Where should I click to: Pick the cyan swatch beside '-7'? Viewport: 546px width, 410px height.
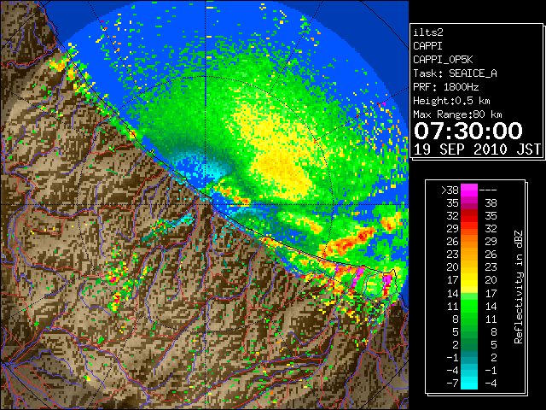[469, 384]
